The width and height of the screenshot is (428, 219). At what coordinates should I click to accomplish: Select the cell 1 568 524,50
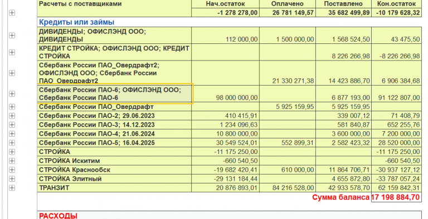click(x=343, y=36)
